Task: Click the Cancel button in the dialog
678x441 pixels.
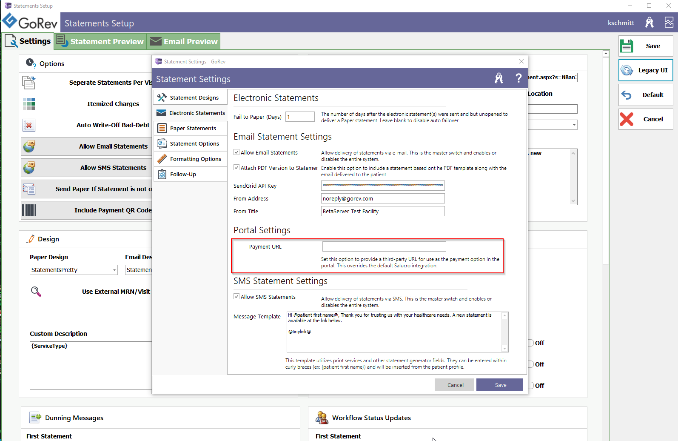Action: click(455, 385)
